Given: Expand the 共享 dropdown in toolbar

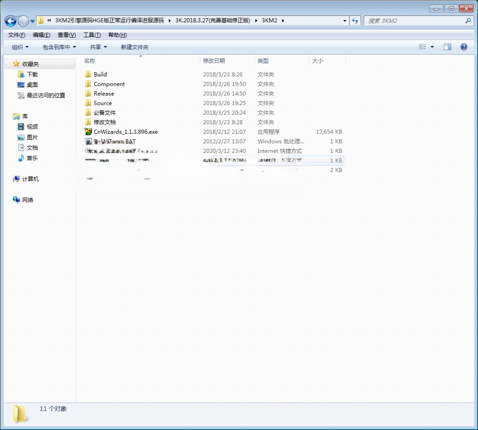Looking at the screenshot, I should point(98,47).
